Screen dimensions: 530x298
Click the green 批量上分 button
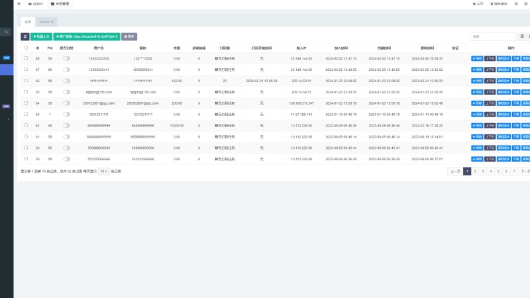(x=41, y=36)
